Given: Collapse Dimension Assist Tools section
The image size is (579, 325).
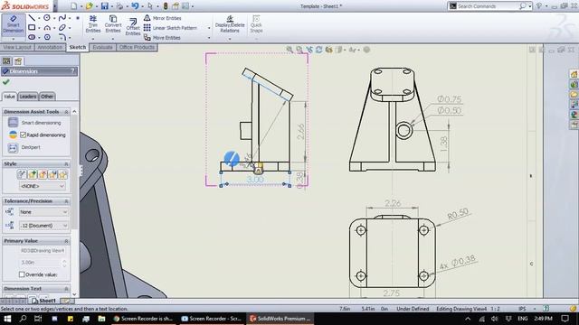Looking at the screenshot, I should pos(66,112).
